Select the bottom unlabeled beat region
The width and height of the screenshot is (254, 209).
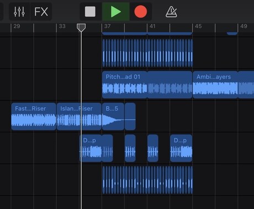(x=147, y=180)
